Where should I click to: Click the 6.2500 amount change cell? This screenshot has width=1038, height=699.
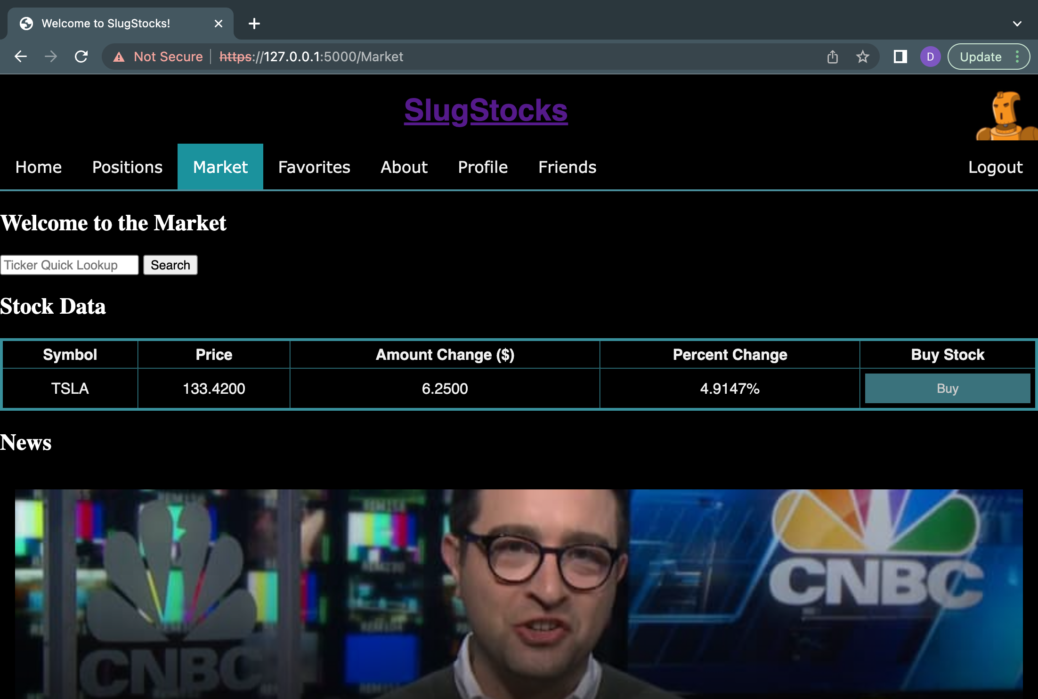[x=445, y=389]
